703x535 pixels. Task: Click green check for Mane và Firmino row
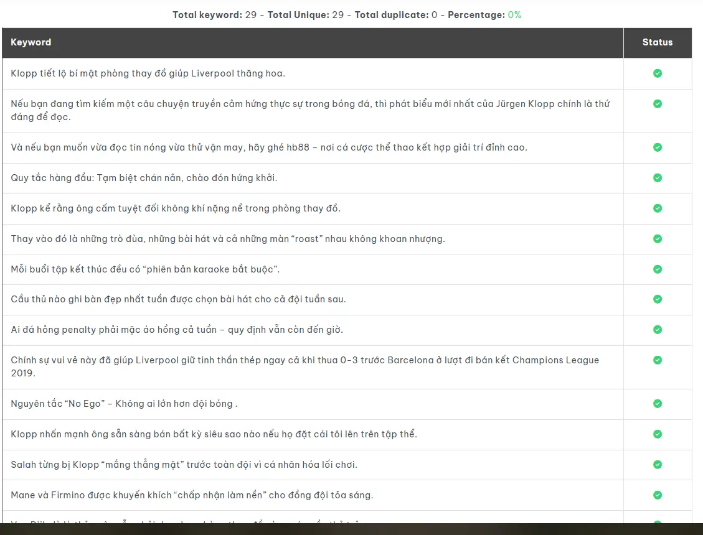click(657, 495)
